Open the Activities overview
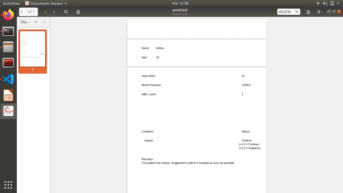Image resolution: width=343 pixels, height=193 pixels. point(12,3)
